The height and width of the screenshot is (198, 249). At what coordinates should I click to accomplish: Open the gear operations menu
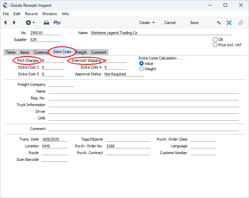[x=28, y=23]
